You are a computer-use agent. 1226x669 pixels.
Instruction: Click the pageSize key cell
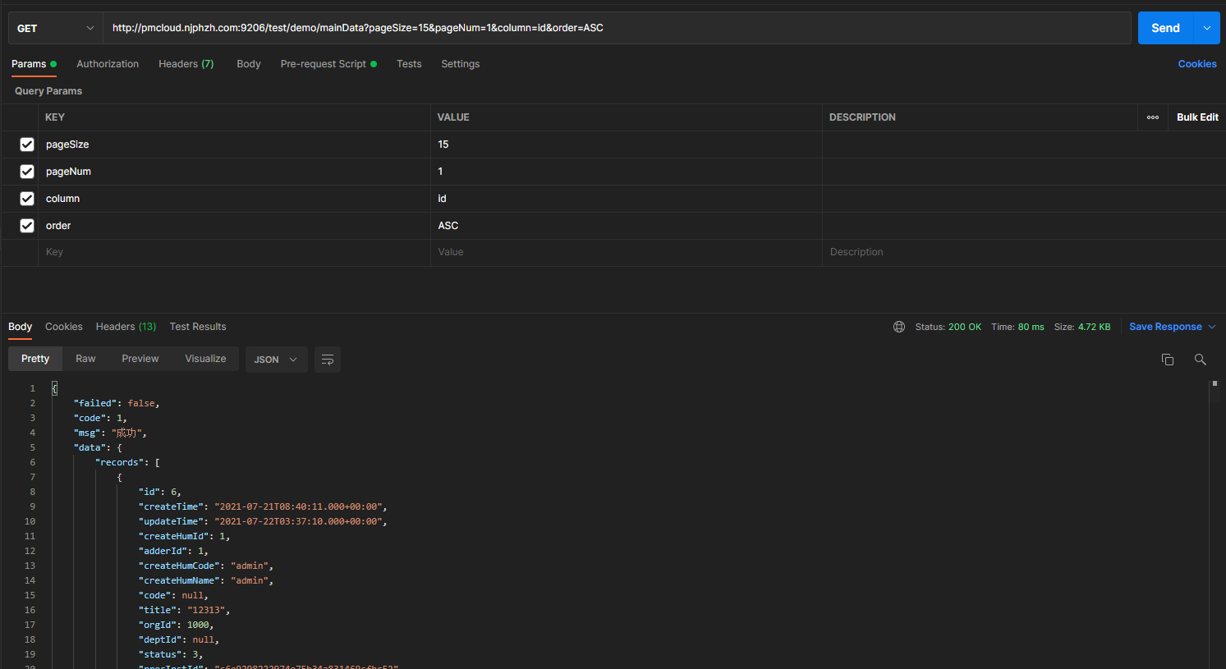[x=234, y=144]
